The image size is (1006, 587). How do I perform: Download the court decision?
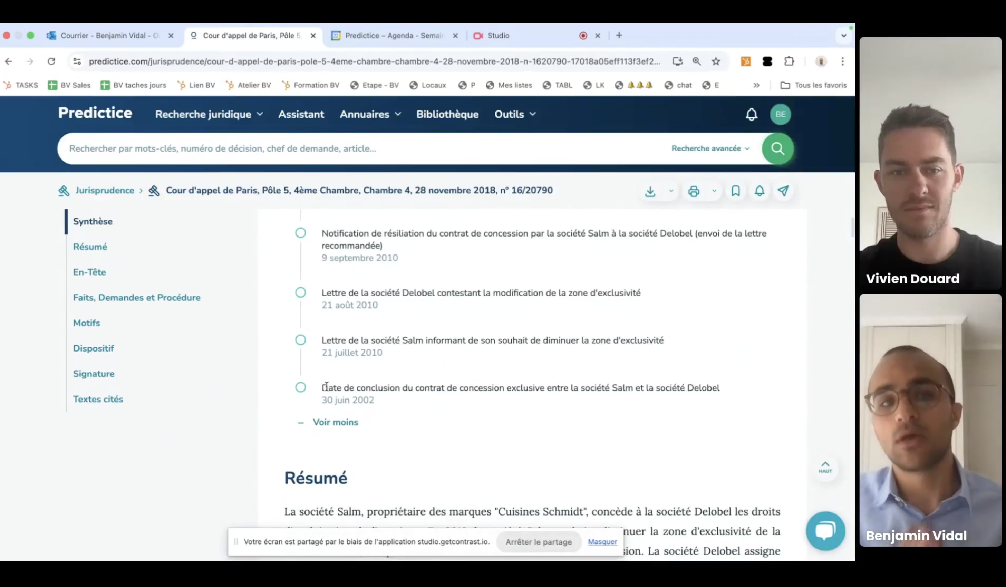click(650, 191)
